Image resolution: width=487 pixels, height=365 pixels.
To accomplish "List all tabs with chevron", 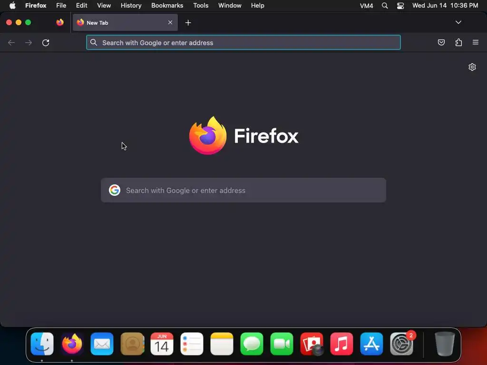I will [458, 22].
